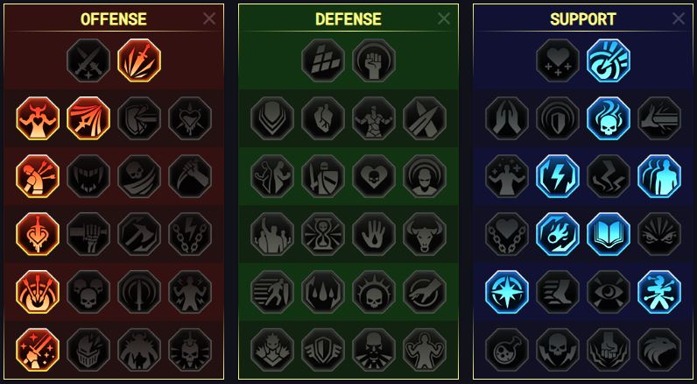The image size is (697, 384).
Task: Select the potion flask mastery icon
Action: (x=507, y=350)
